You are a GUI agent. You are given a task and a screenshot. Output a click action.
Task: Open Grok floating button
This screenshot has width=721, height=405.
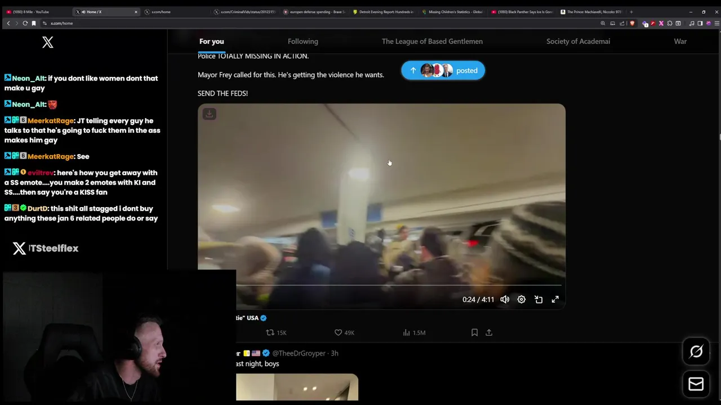pyautogui.click(x=696, y=352)
